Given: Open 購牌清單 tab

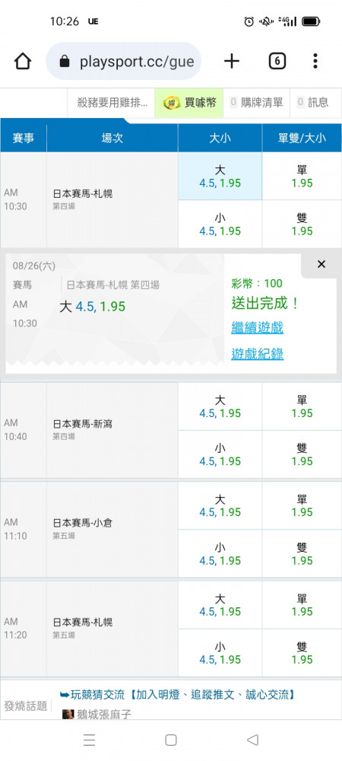Looking at the screenshot, I should (x=257, y=103).
